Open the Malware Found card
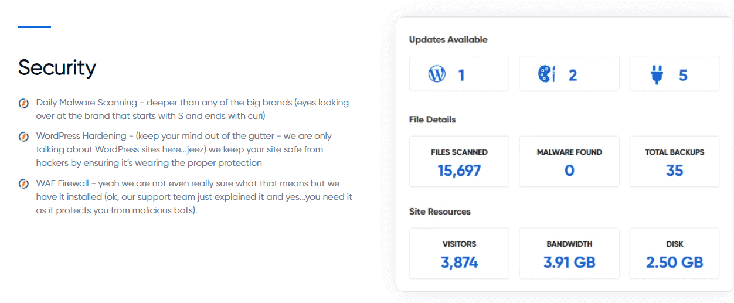734x303 pixels. (569, 162)
